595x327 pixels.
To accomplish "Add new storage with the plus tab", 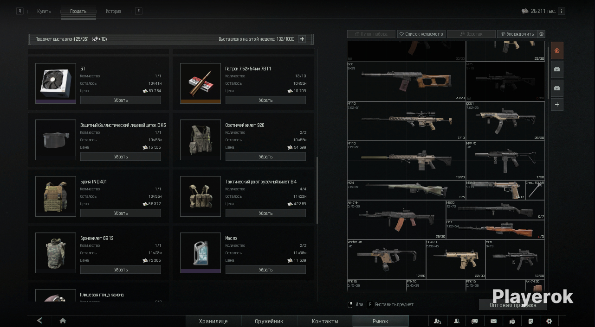I will tap(557, 105).
